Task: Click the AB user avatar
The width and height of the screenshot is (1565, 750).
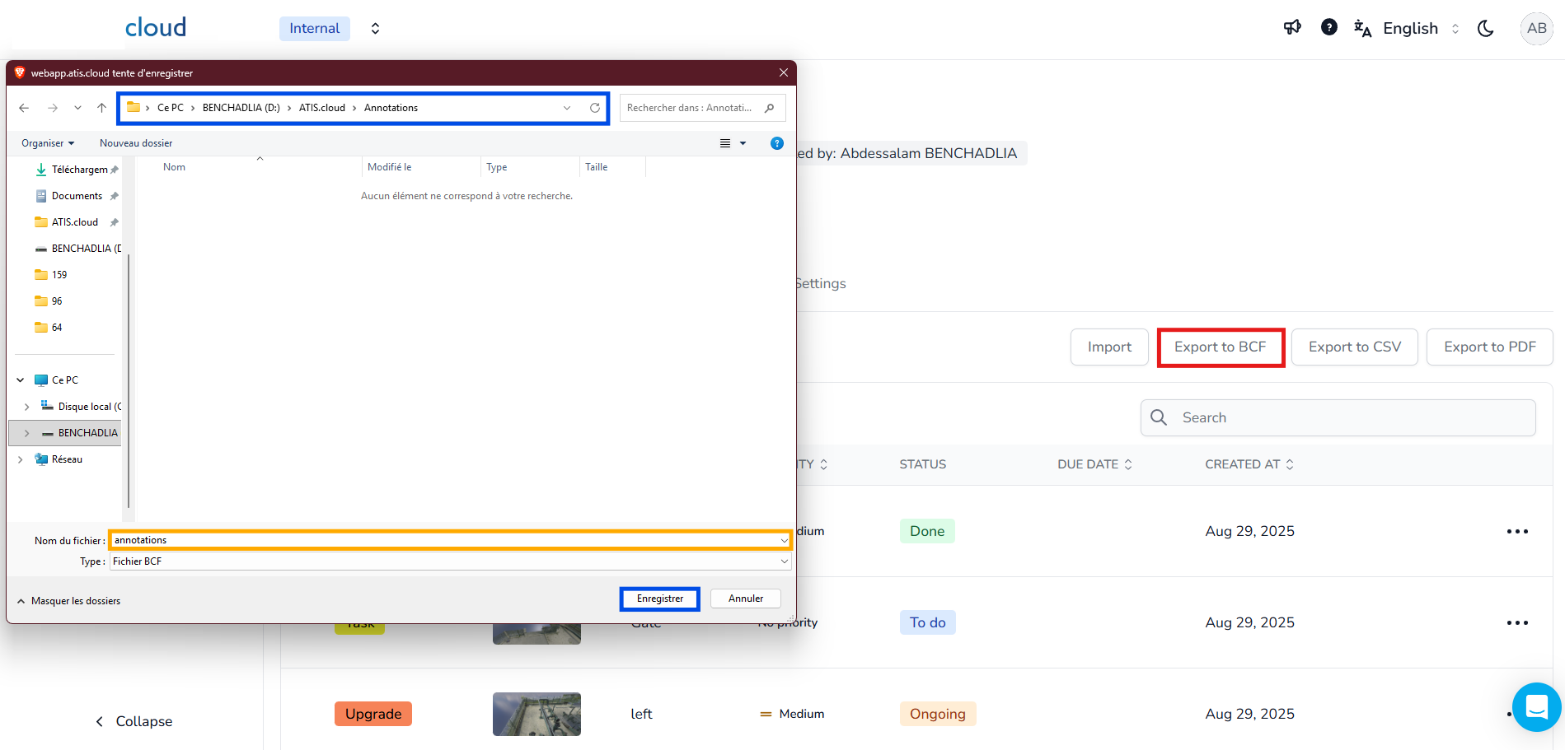Action: pos(1536,29)
